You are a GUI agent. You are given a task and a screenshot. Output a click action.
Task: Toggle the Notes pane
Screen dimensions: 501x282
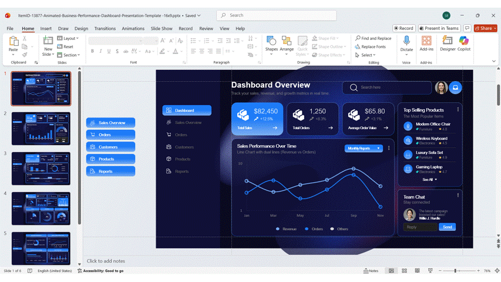coord(371,271)
